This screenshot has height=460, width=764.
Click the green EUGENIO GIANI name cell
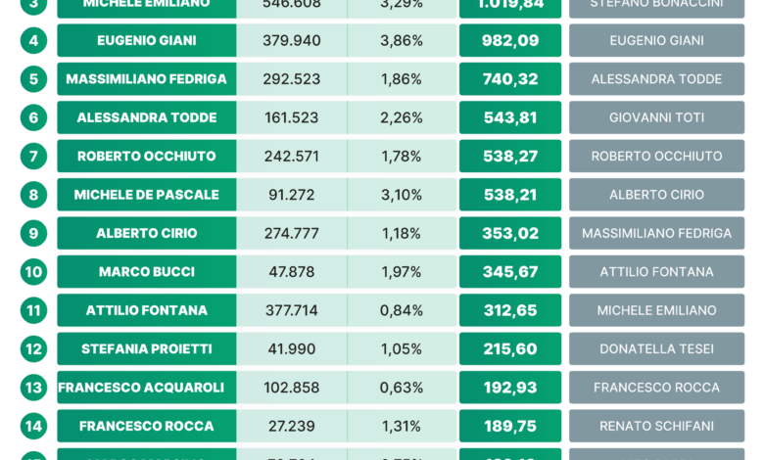(x=147, y=40)
